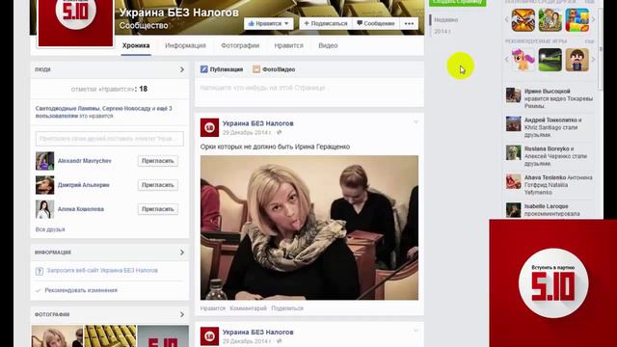Jump to 2014 г. in the timeline navigator

point(443,31)
